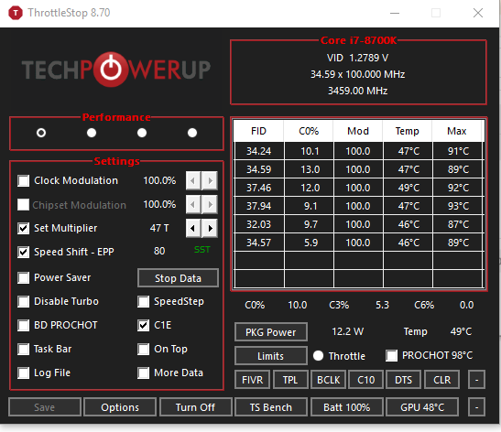The image size is (501, 432).
Task: Enable the Task Bar checkbox
Action: pos(23,349)
